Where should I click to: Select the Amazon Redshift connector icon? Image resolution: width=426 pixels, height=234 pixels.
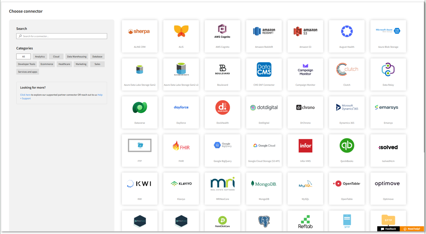[x=264, y=32]
